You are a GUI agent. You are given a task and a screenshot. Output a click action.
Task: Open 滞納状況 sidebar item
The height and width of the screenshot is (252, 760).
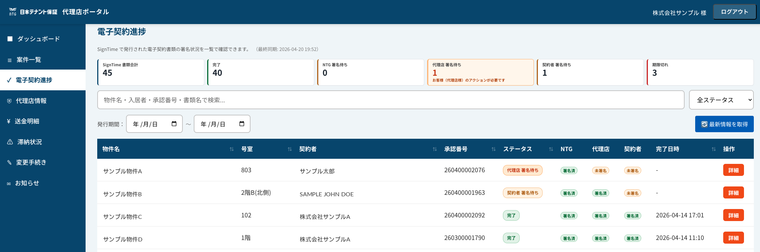click(43, 142)
